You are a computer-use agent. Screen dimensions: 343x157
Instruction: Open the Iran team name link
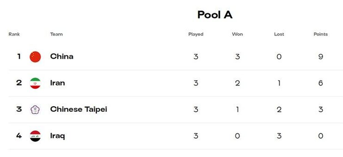tap(58, 83)
